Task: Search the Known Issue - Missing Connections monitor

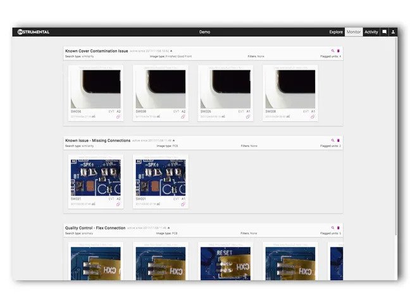Action: pyautogui.click(x=333, y=141)
